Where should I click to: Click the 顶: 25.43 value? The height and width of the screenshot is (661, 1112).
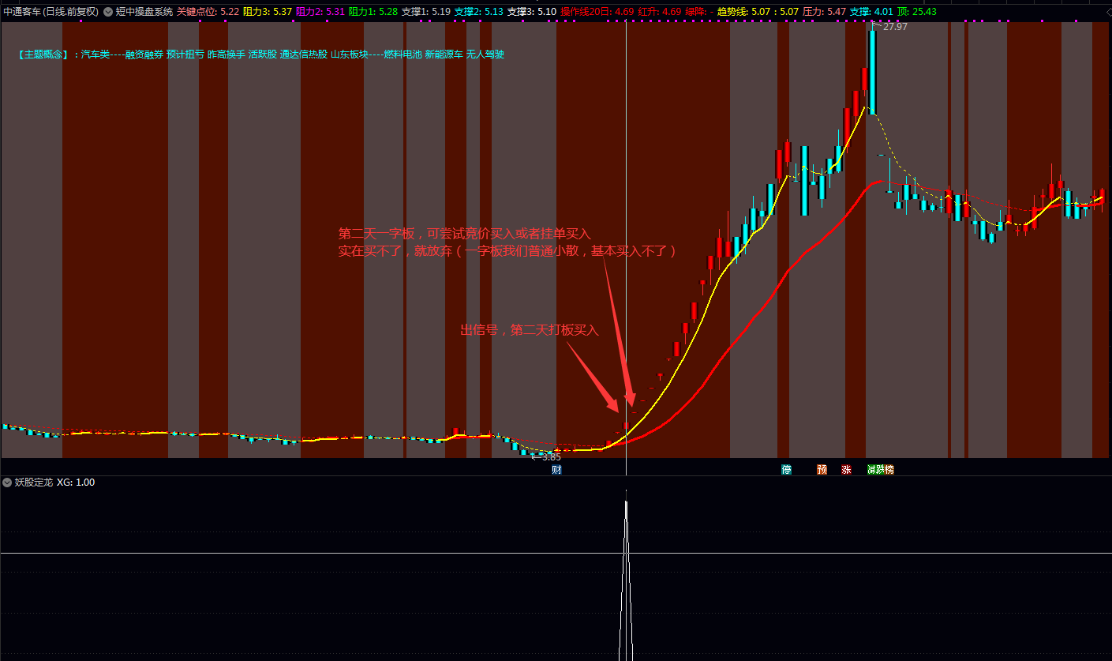pyautogui.click(x=917, y=12)
